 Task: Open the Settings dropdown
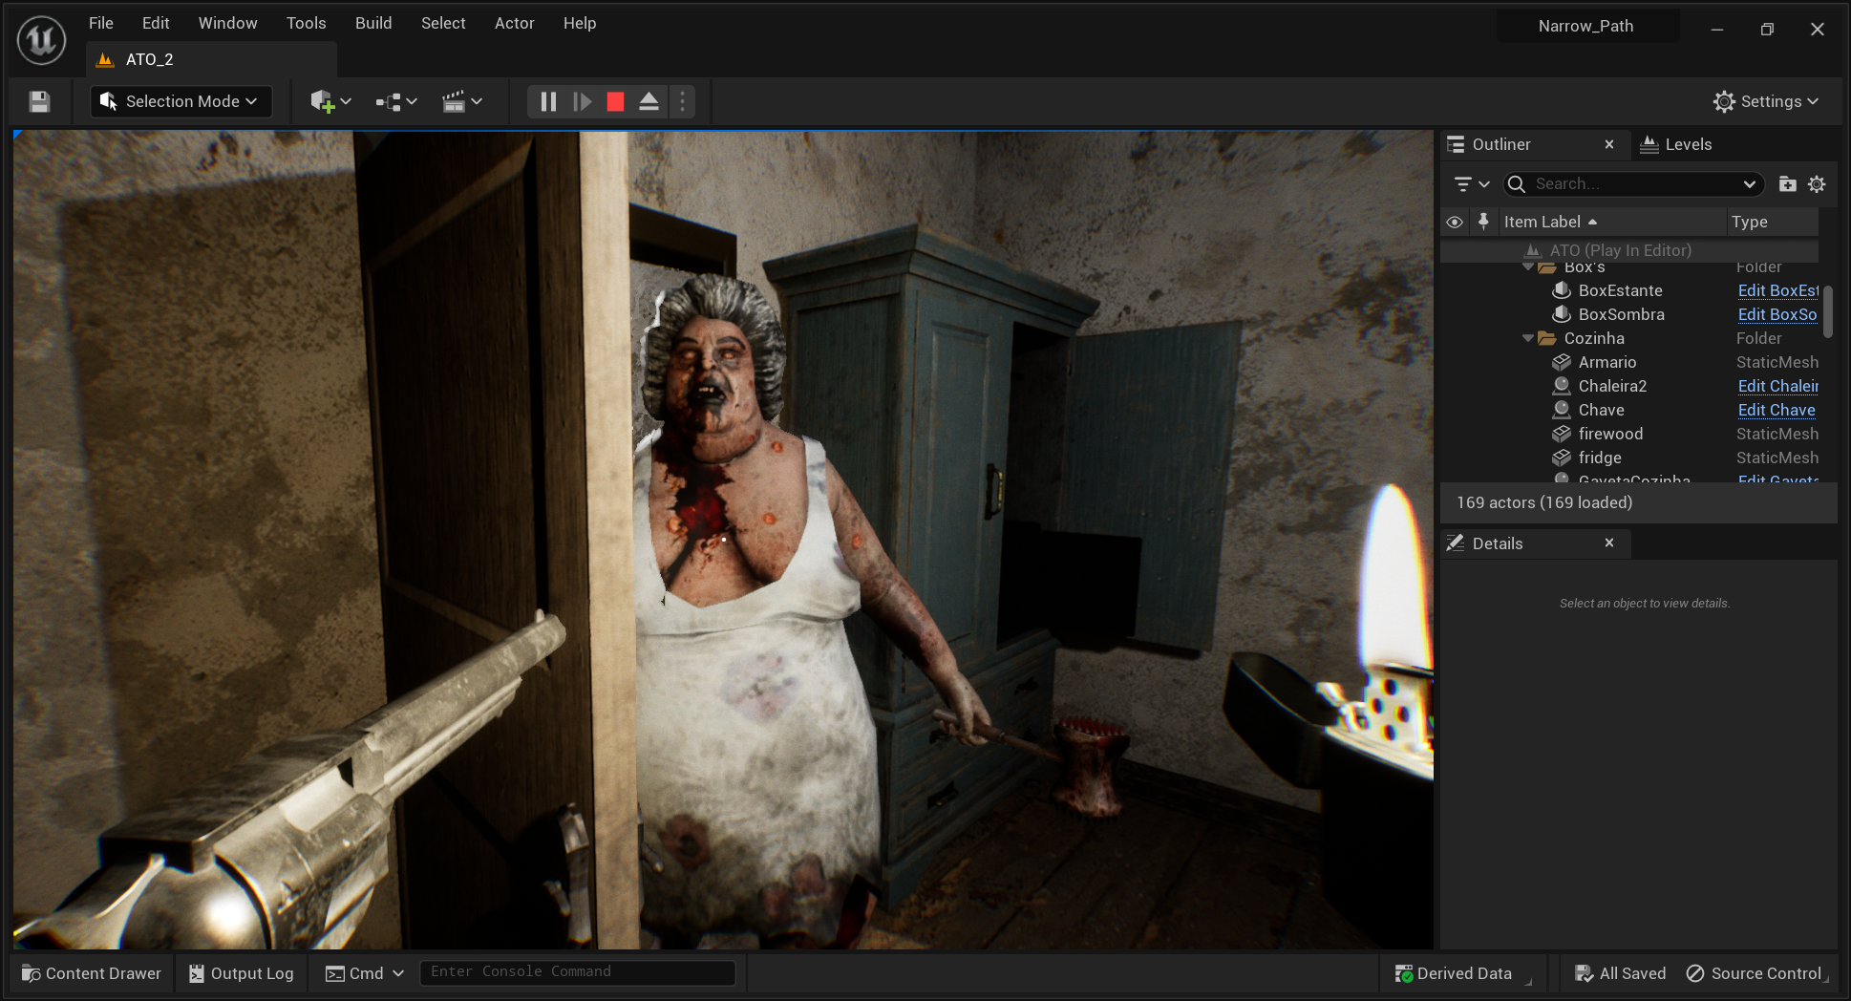pos(1765,101)
